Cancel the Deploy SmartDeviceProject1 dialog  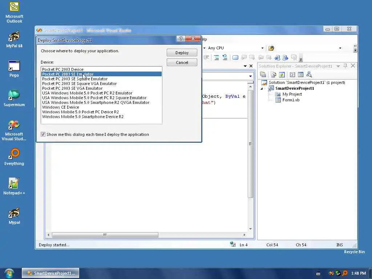point(182,62)
